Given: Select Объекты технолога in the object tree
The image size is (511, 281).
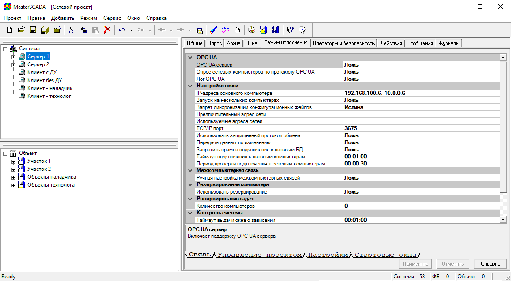Looking at the screenshot, I should pos(51,185).
